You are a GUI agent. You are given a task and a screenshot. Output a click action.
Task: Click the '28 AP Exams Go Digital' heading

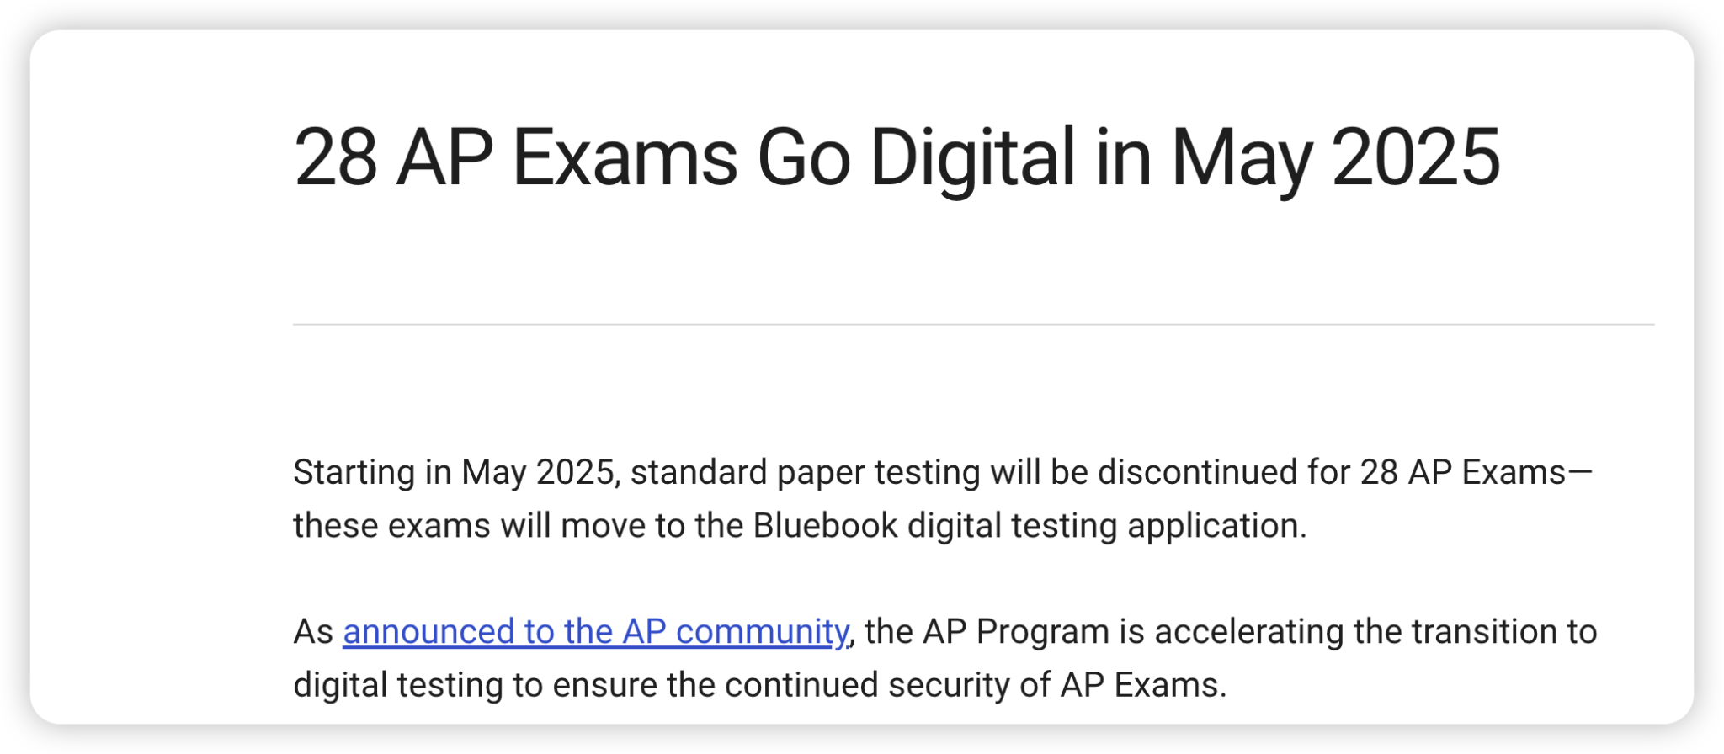[897, 157]
